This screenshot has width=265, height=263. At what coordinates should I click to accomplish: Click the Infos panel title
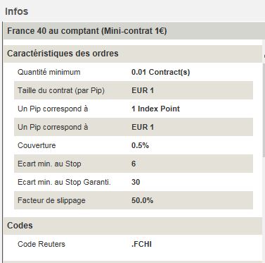pos(17,11)
